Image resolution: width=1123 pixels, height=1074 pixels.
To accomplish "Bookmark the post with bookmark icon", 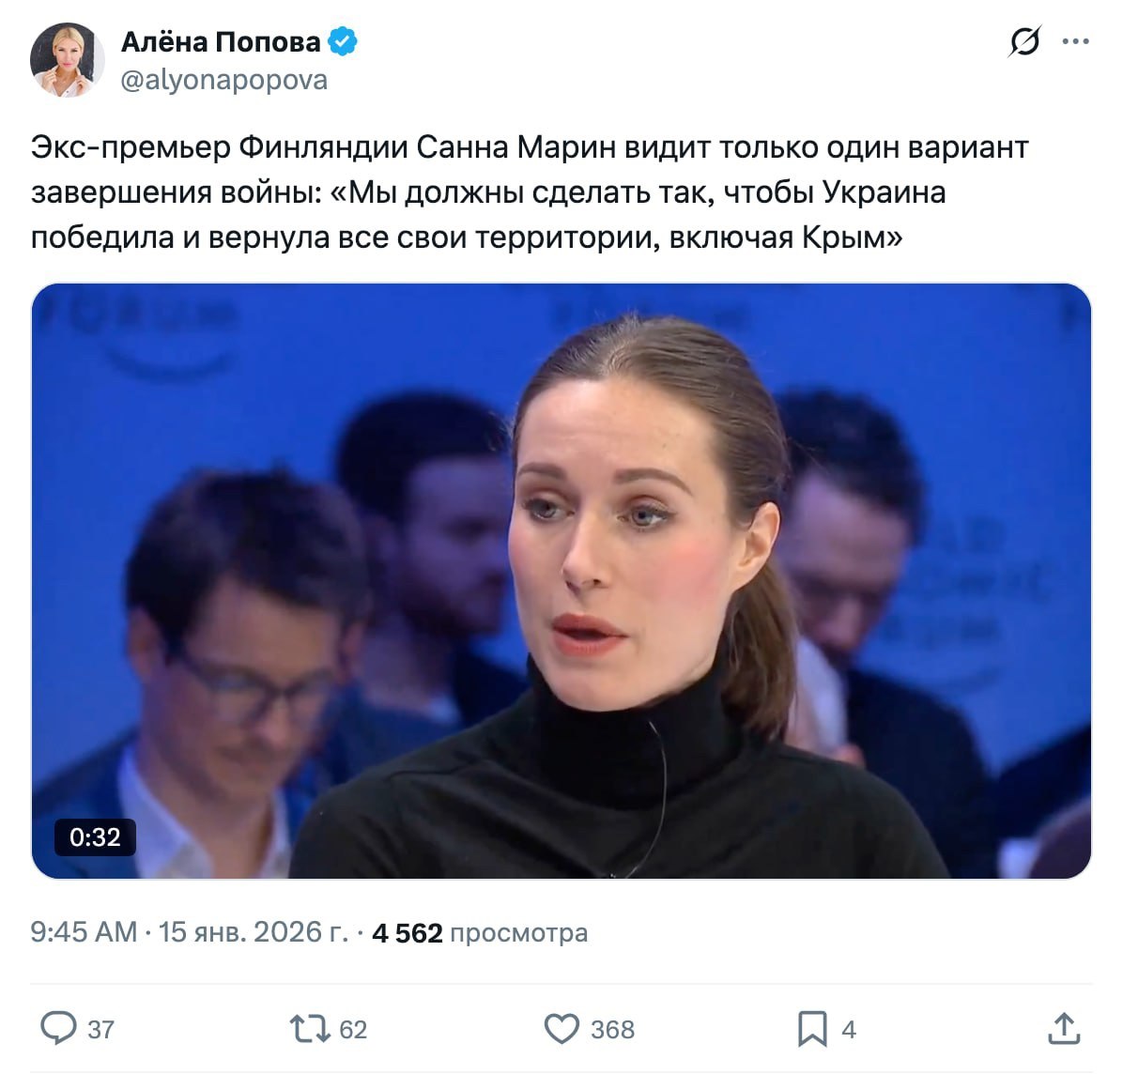I will coord(812,1029).
